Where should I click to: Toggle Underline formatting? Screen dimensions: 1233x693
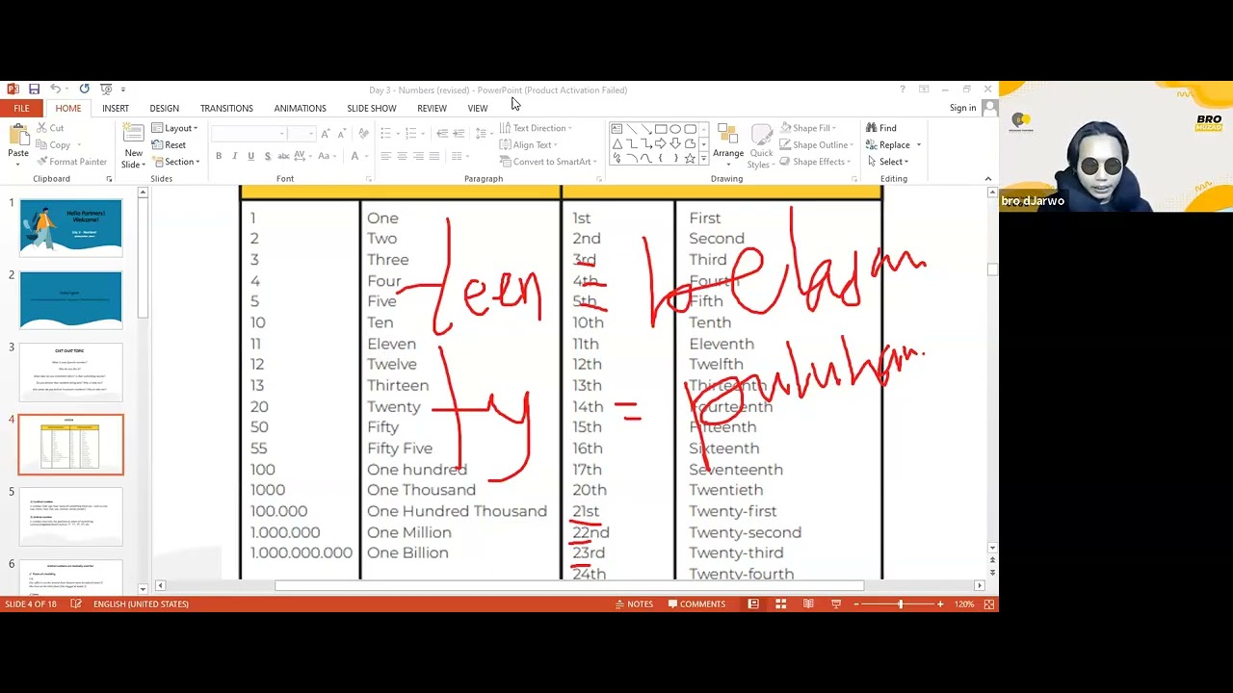click(x=251, y=156)
